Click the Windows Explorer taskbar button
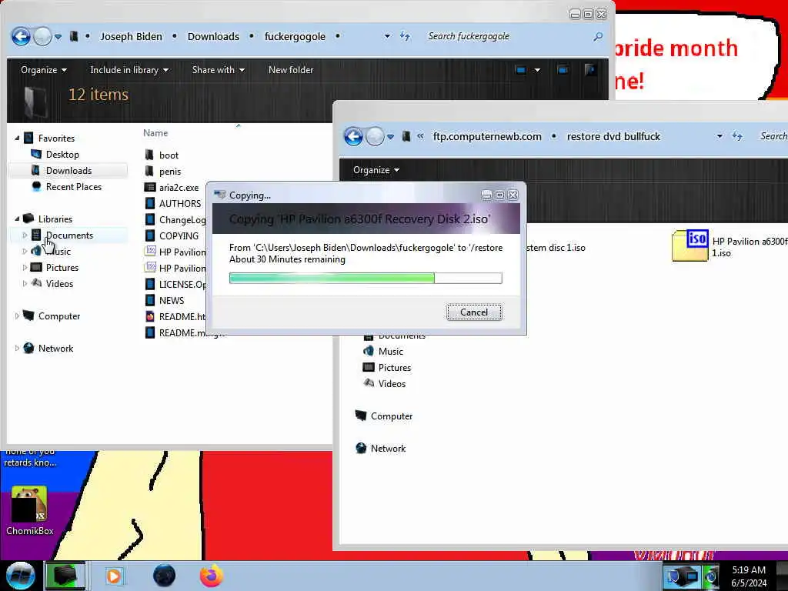The image size is (788, 591). tap(65, 576)
